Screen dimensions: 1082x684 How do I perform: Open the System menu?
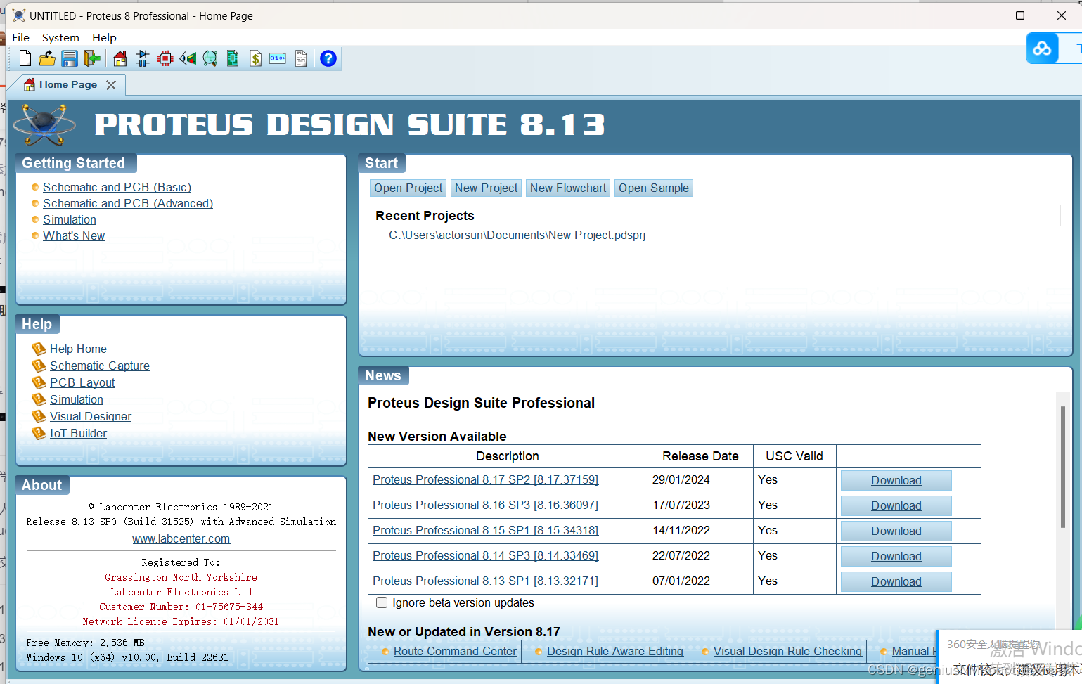pos(60,37)
